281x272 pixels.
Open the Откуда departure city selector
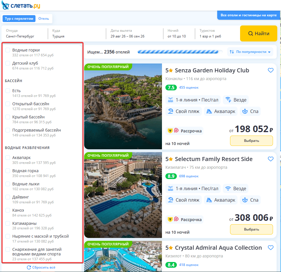coord(25,33)
